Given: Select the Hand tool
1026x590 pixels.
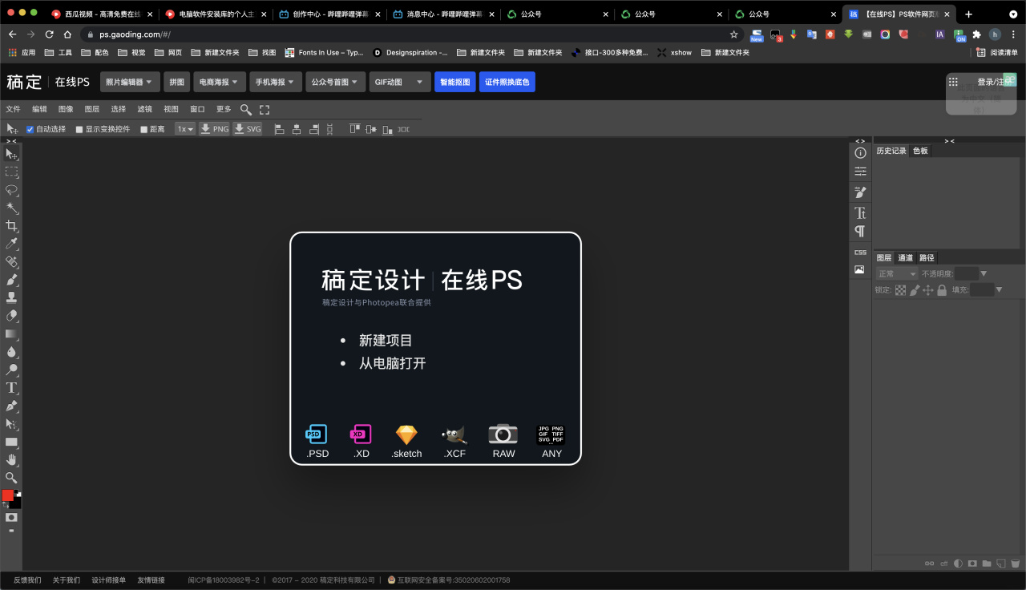Looking at the screenshot, I should 12,460.
